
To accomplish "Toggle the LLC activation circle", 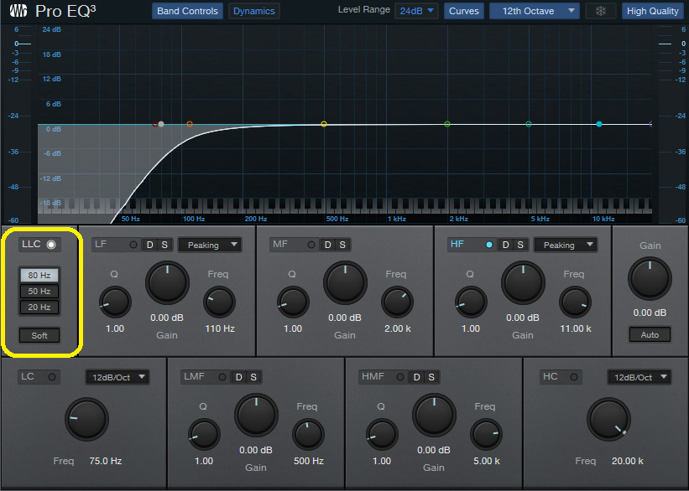I will click(53, 244).
